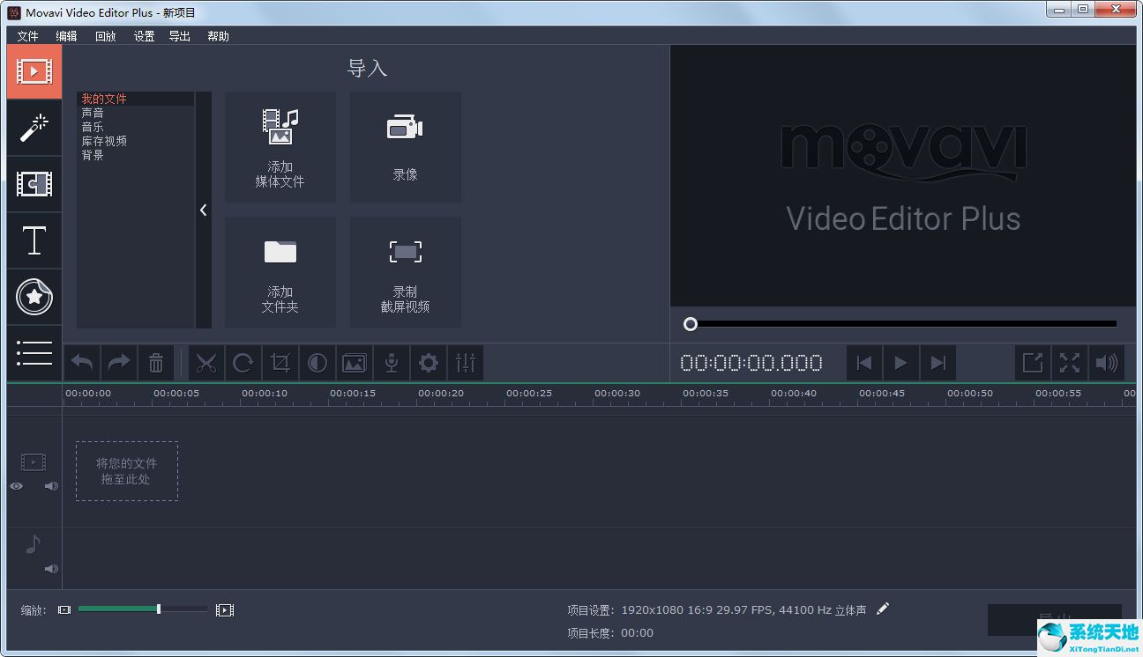Click zoom in timeline icon
The image size is (1143, 657).
click(x=225, y=609)
